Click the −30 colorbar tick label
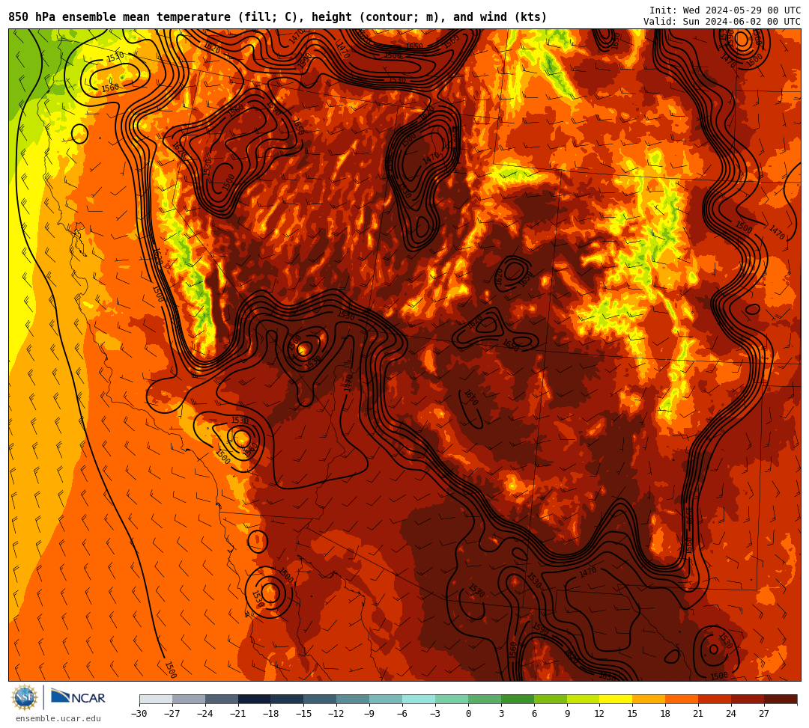Viewport: 809px width, 728px height. [x=139, y=714]
